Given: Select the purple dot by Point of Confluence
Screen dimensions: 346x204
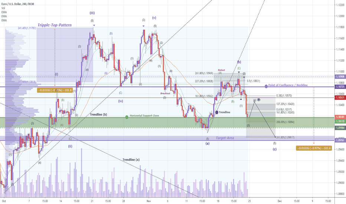Looking at the screenshot, I should click(x=266, y=86).
